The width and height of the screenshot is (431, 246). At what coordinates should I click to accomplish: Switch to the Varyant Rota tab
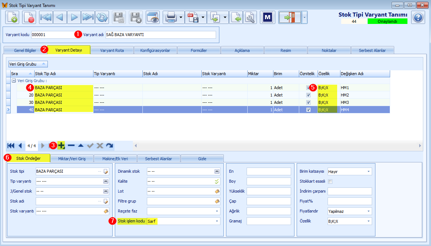pos(112,50)
